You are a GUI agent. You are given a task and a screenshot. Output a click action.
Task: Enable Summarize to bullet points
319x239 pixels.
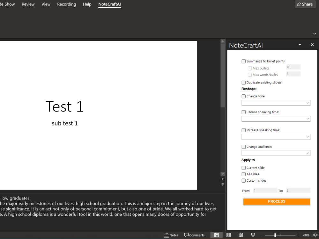click(x=243, y=61)
